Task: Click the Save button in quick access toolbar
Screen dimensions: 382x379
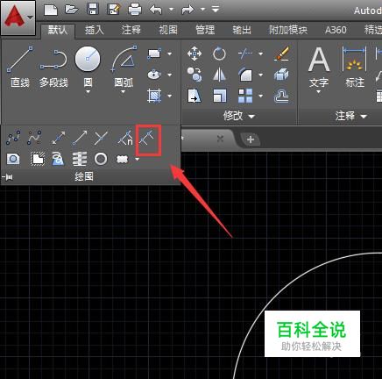Action: pyautogui.click(x=93, y=9)
